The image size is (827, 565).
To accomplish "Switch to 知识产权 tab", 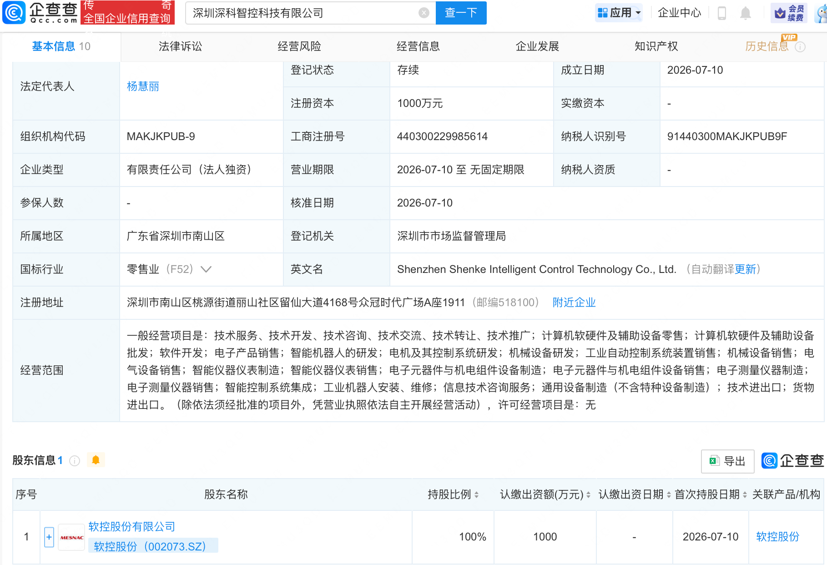I will 656,46.
